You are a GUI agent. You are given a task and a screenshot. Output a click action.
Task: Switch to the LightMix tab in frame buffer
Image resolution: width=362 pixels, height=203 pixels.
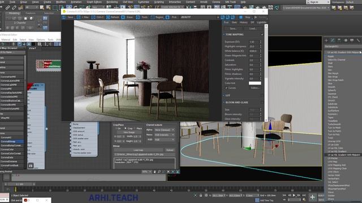tap(261, 23)
